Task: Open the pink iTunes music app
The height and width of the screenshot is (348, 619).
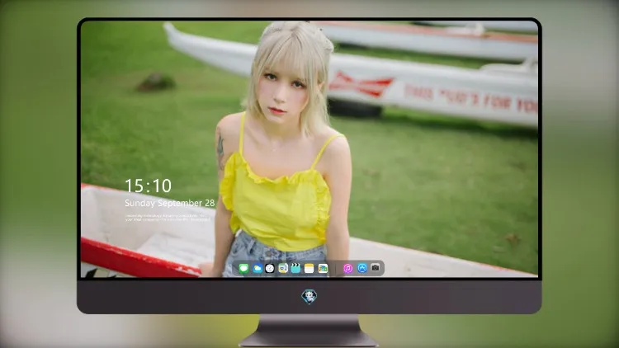Action: [347, 269]
